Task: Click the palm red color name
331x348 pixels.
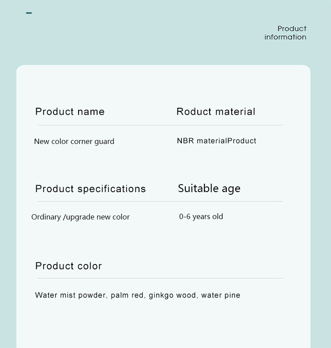Action: (x=128, y=295)
